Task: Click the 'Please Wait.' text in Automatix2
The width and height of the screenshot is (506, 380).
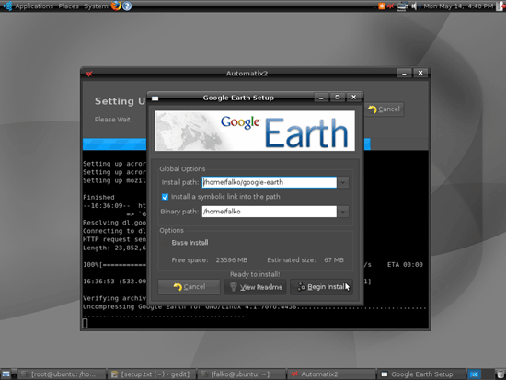Action: point(113,120)
